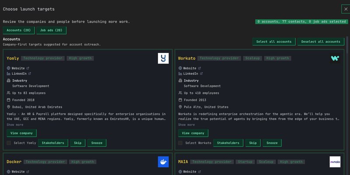Click the Workato company logo

point(335,58)
